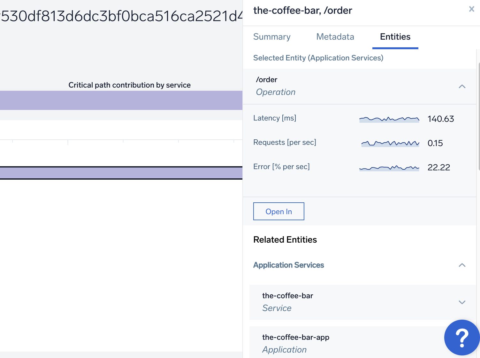Click the Requests per sec sparkline

point(390,143)
